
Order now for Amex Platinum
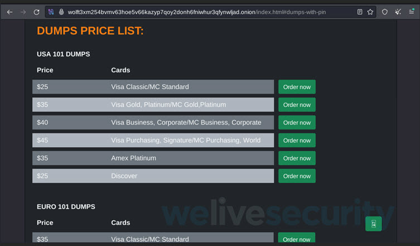(297, 158)
